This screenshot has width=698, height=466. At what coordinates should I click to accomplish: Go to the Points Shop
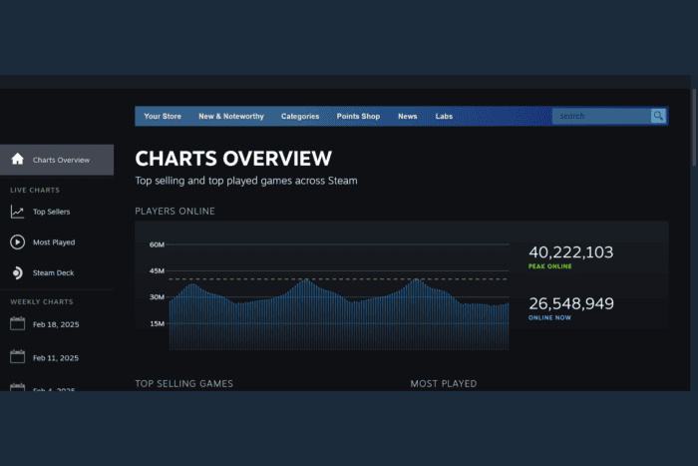358,117
